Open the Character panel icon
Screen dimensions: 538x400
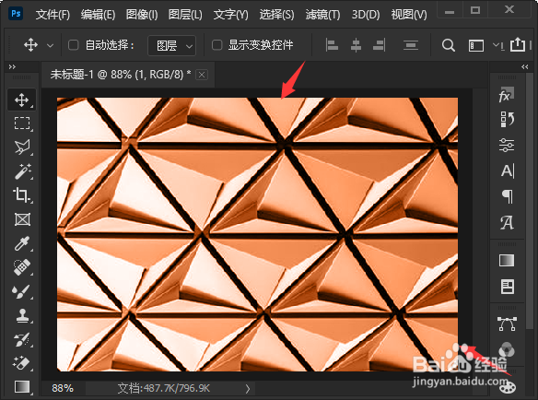pyautogui.click(x=507, y=171)
